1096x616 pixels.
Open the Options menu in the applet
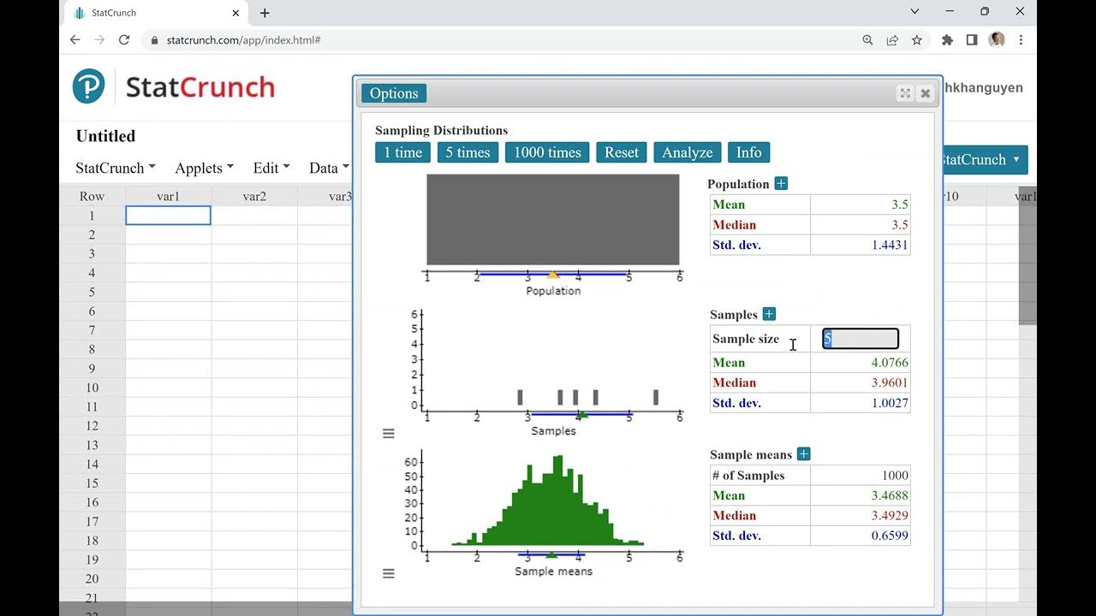[x=394, y=93]
